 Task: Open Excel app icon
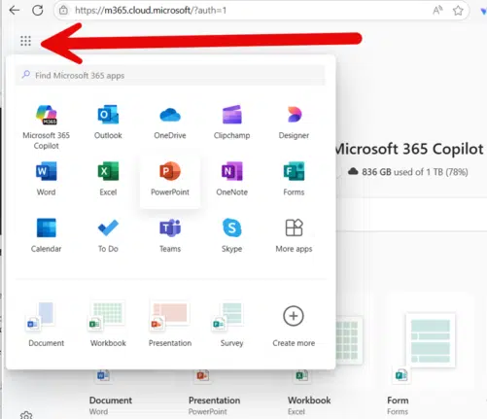[108, 179]
